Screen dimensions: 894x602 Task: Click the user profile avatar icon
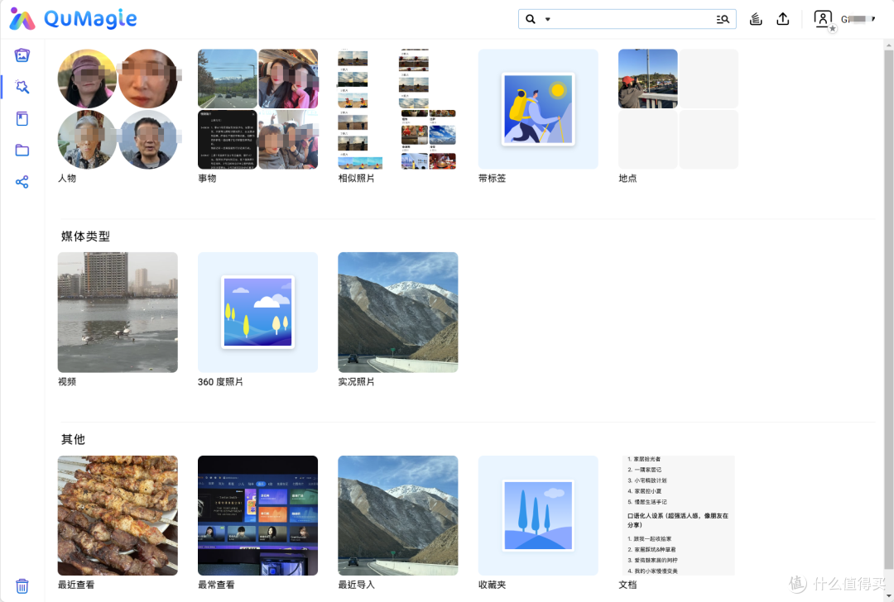pos(823,19)
